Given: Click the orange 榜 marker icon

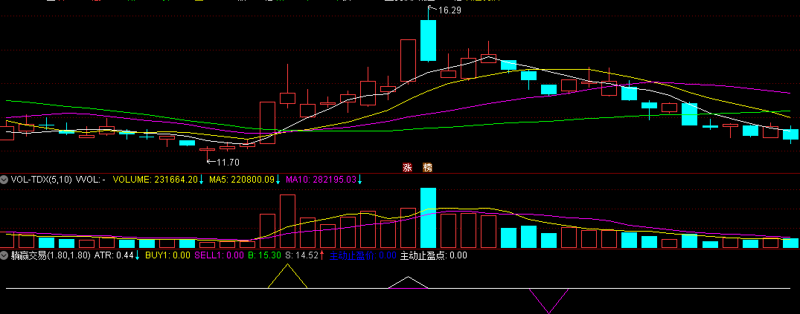Looking at the screenshot, I should (x=427, y=168).
